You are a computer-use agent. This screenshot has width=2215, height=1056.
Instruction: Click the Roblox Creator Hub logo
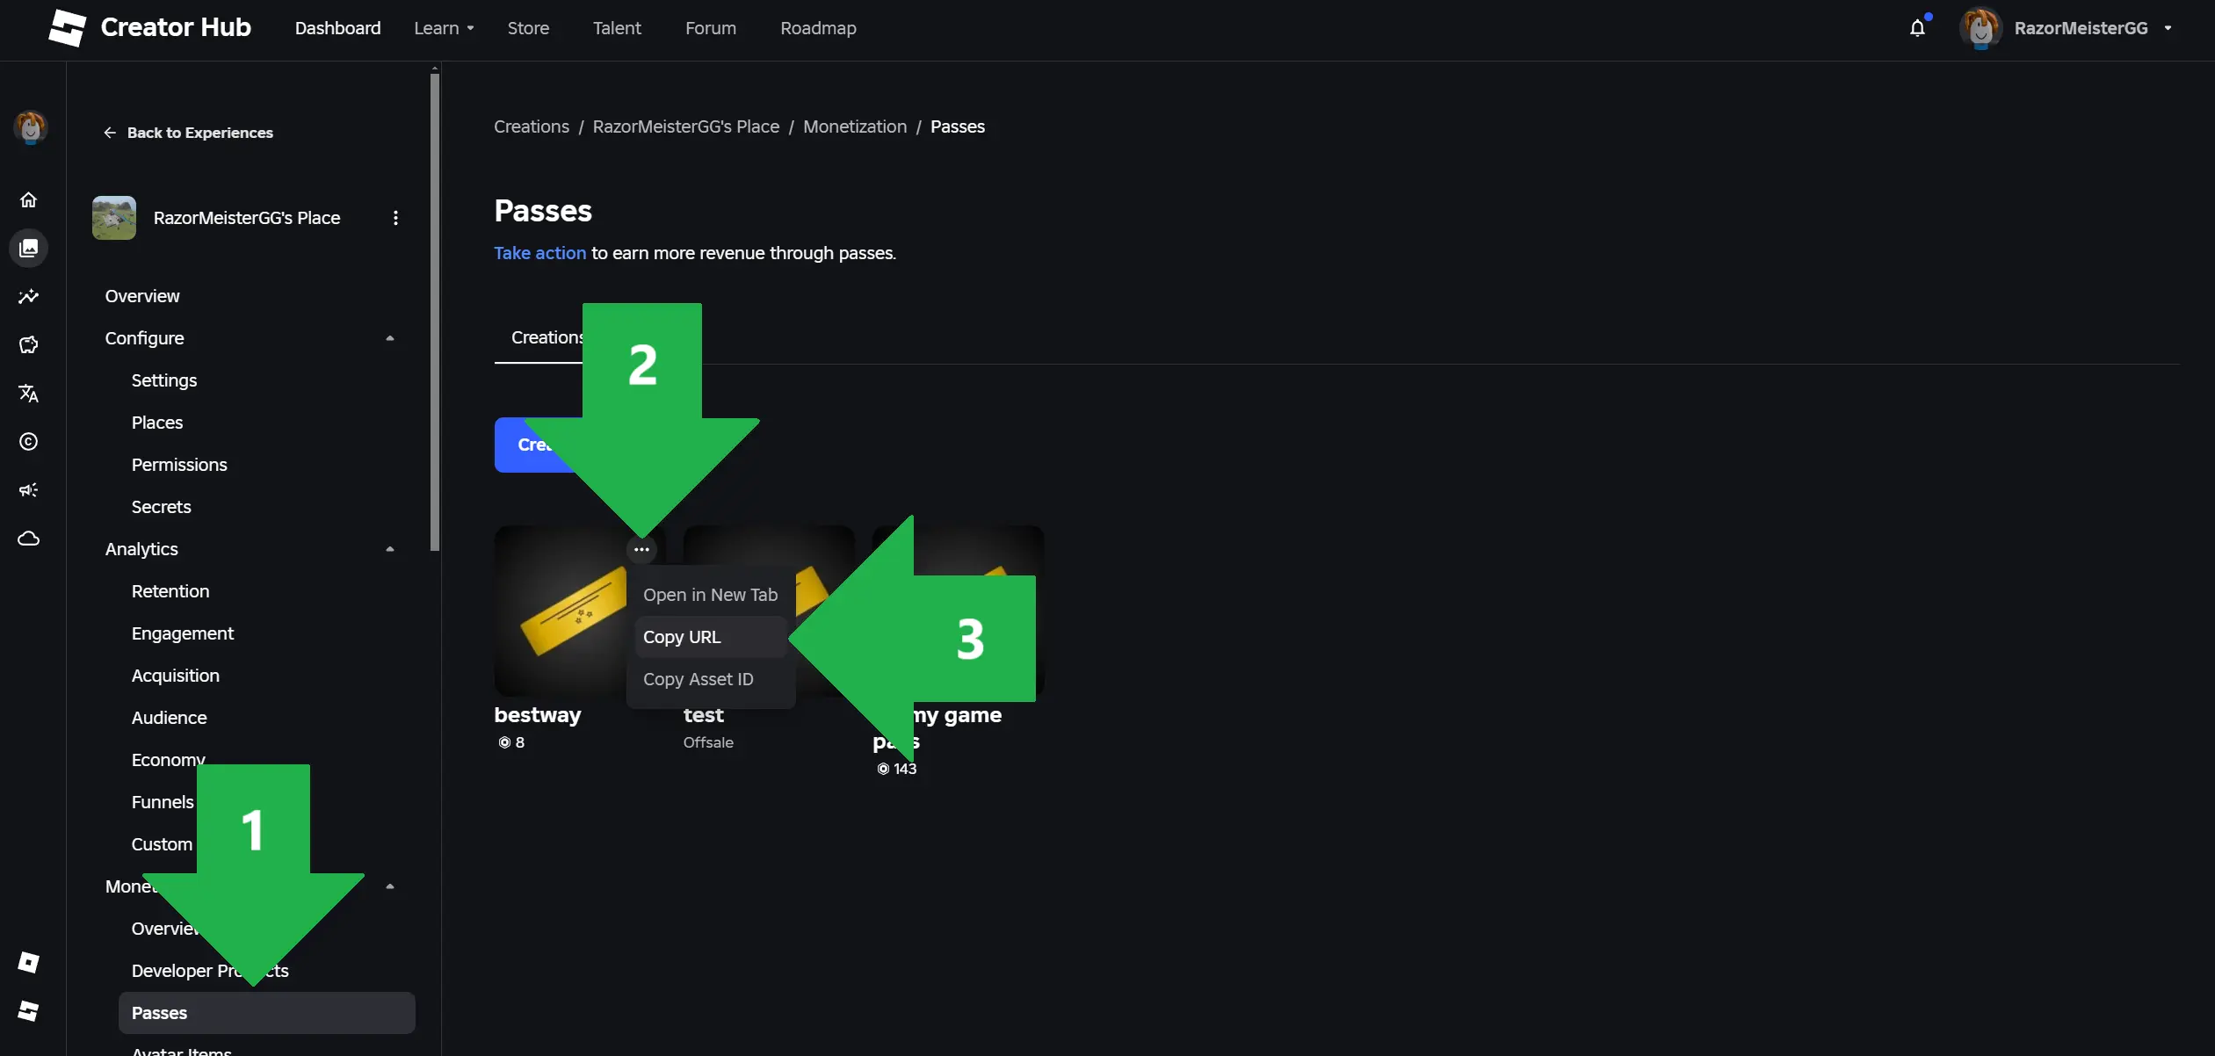67,28
